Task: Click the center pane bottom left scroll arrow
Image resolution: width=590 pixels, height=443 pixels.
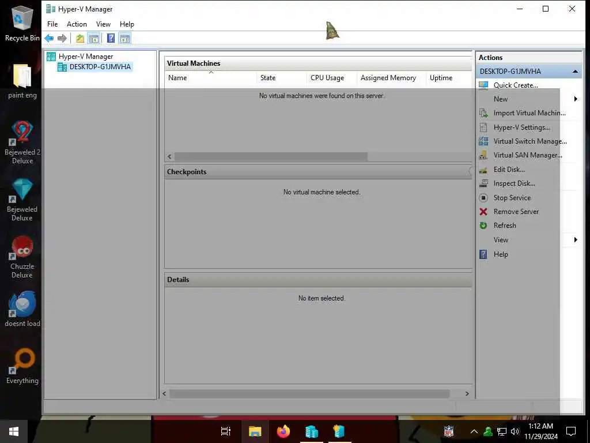Action: coord(164,393)
